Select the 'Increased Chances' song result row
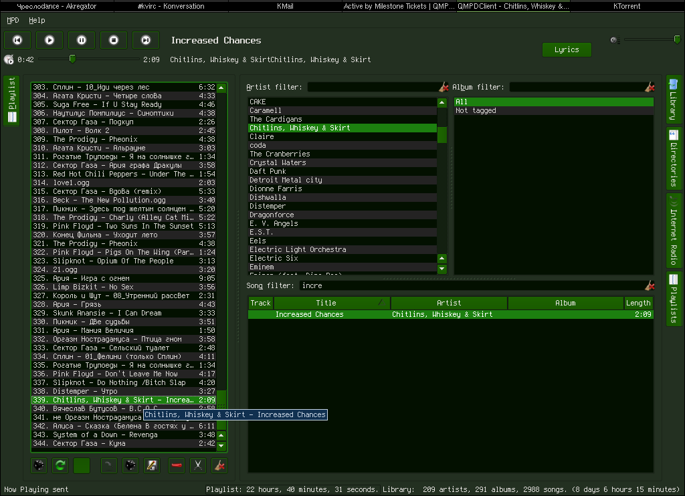The image size is (685, 496). [x=450, y=314]
